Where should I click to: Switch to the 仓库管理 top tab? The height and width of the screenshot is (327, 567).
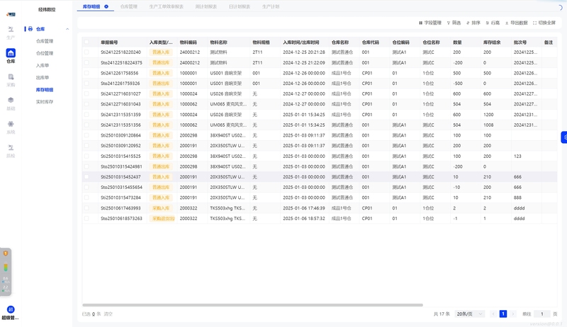pos(129,6)
